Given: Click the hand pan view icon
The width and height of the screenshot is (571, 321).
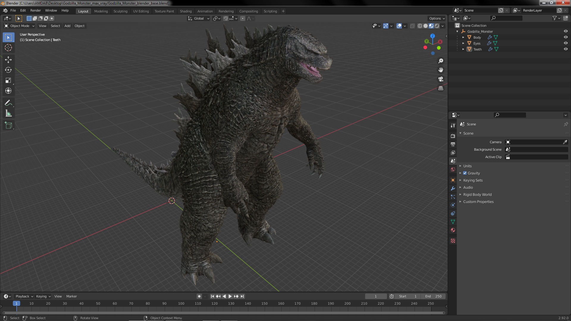Looking at the screenshot, I should [x=441, y=70].
